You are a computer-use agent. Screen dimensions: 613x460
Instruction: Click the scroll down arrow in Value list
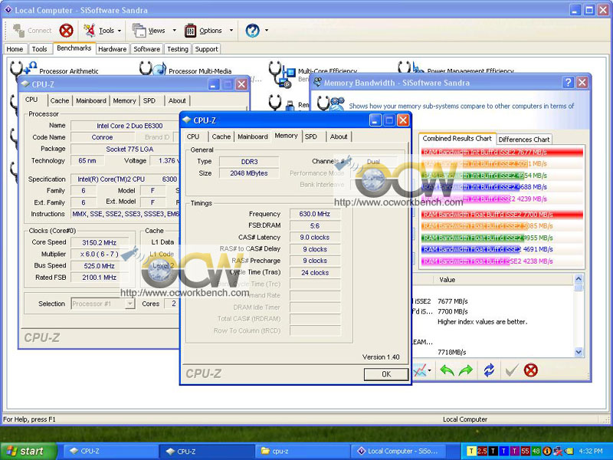[x=579, y=352]
